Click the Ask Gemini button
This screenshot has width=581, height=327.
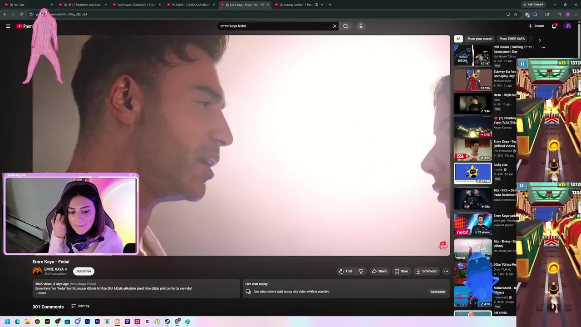[533, 5]
